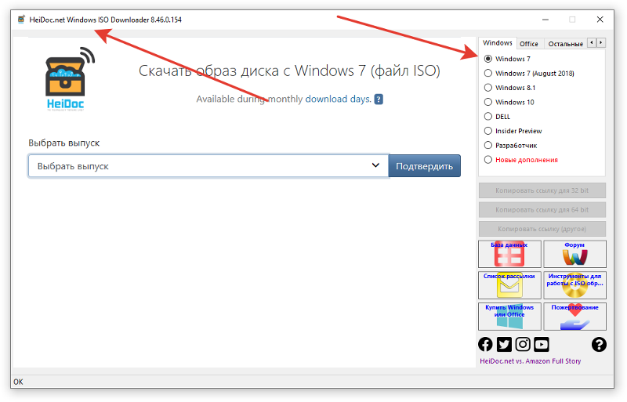Expand the Выбрать выпуск dropdown
The width and height of the screenshot is (627, 402).
208,166
